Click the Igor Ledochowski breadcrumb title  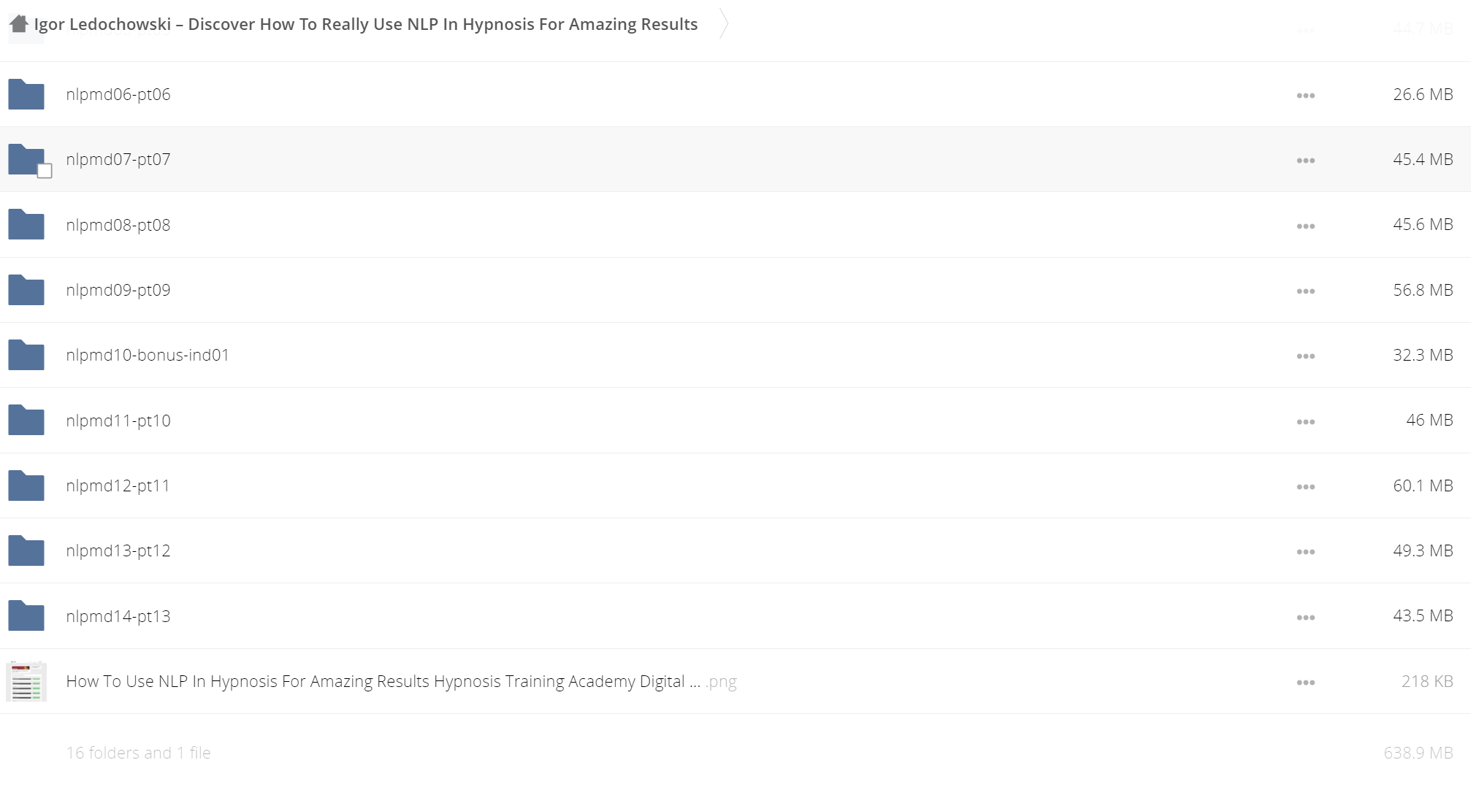tap(365, 24)
